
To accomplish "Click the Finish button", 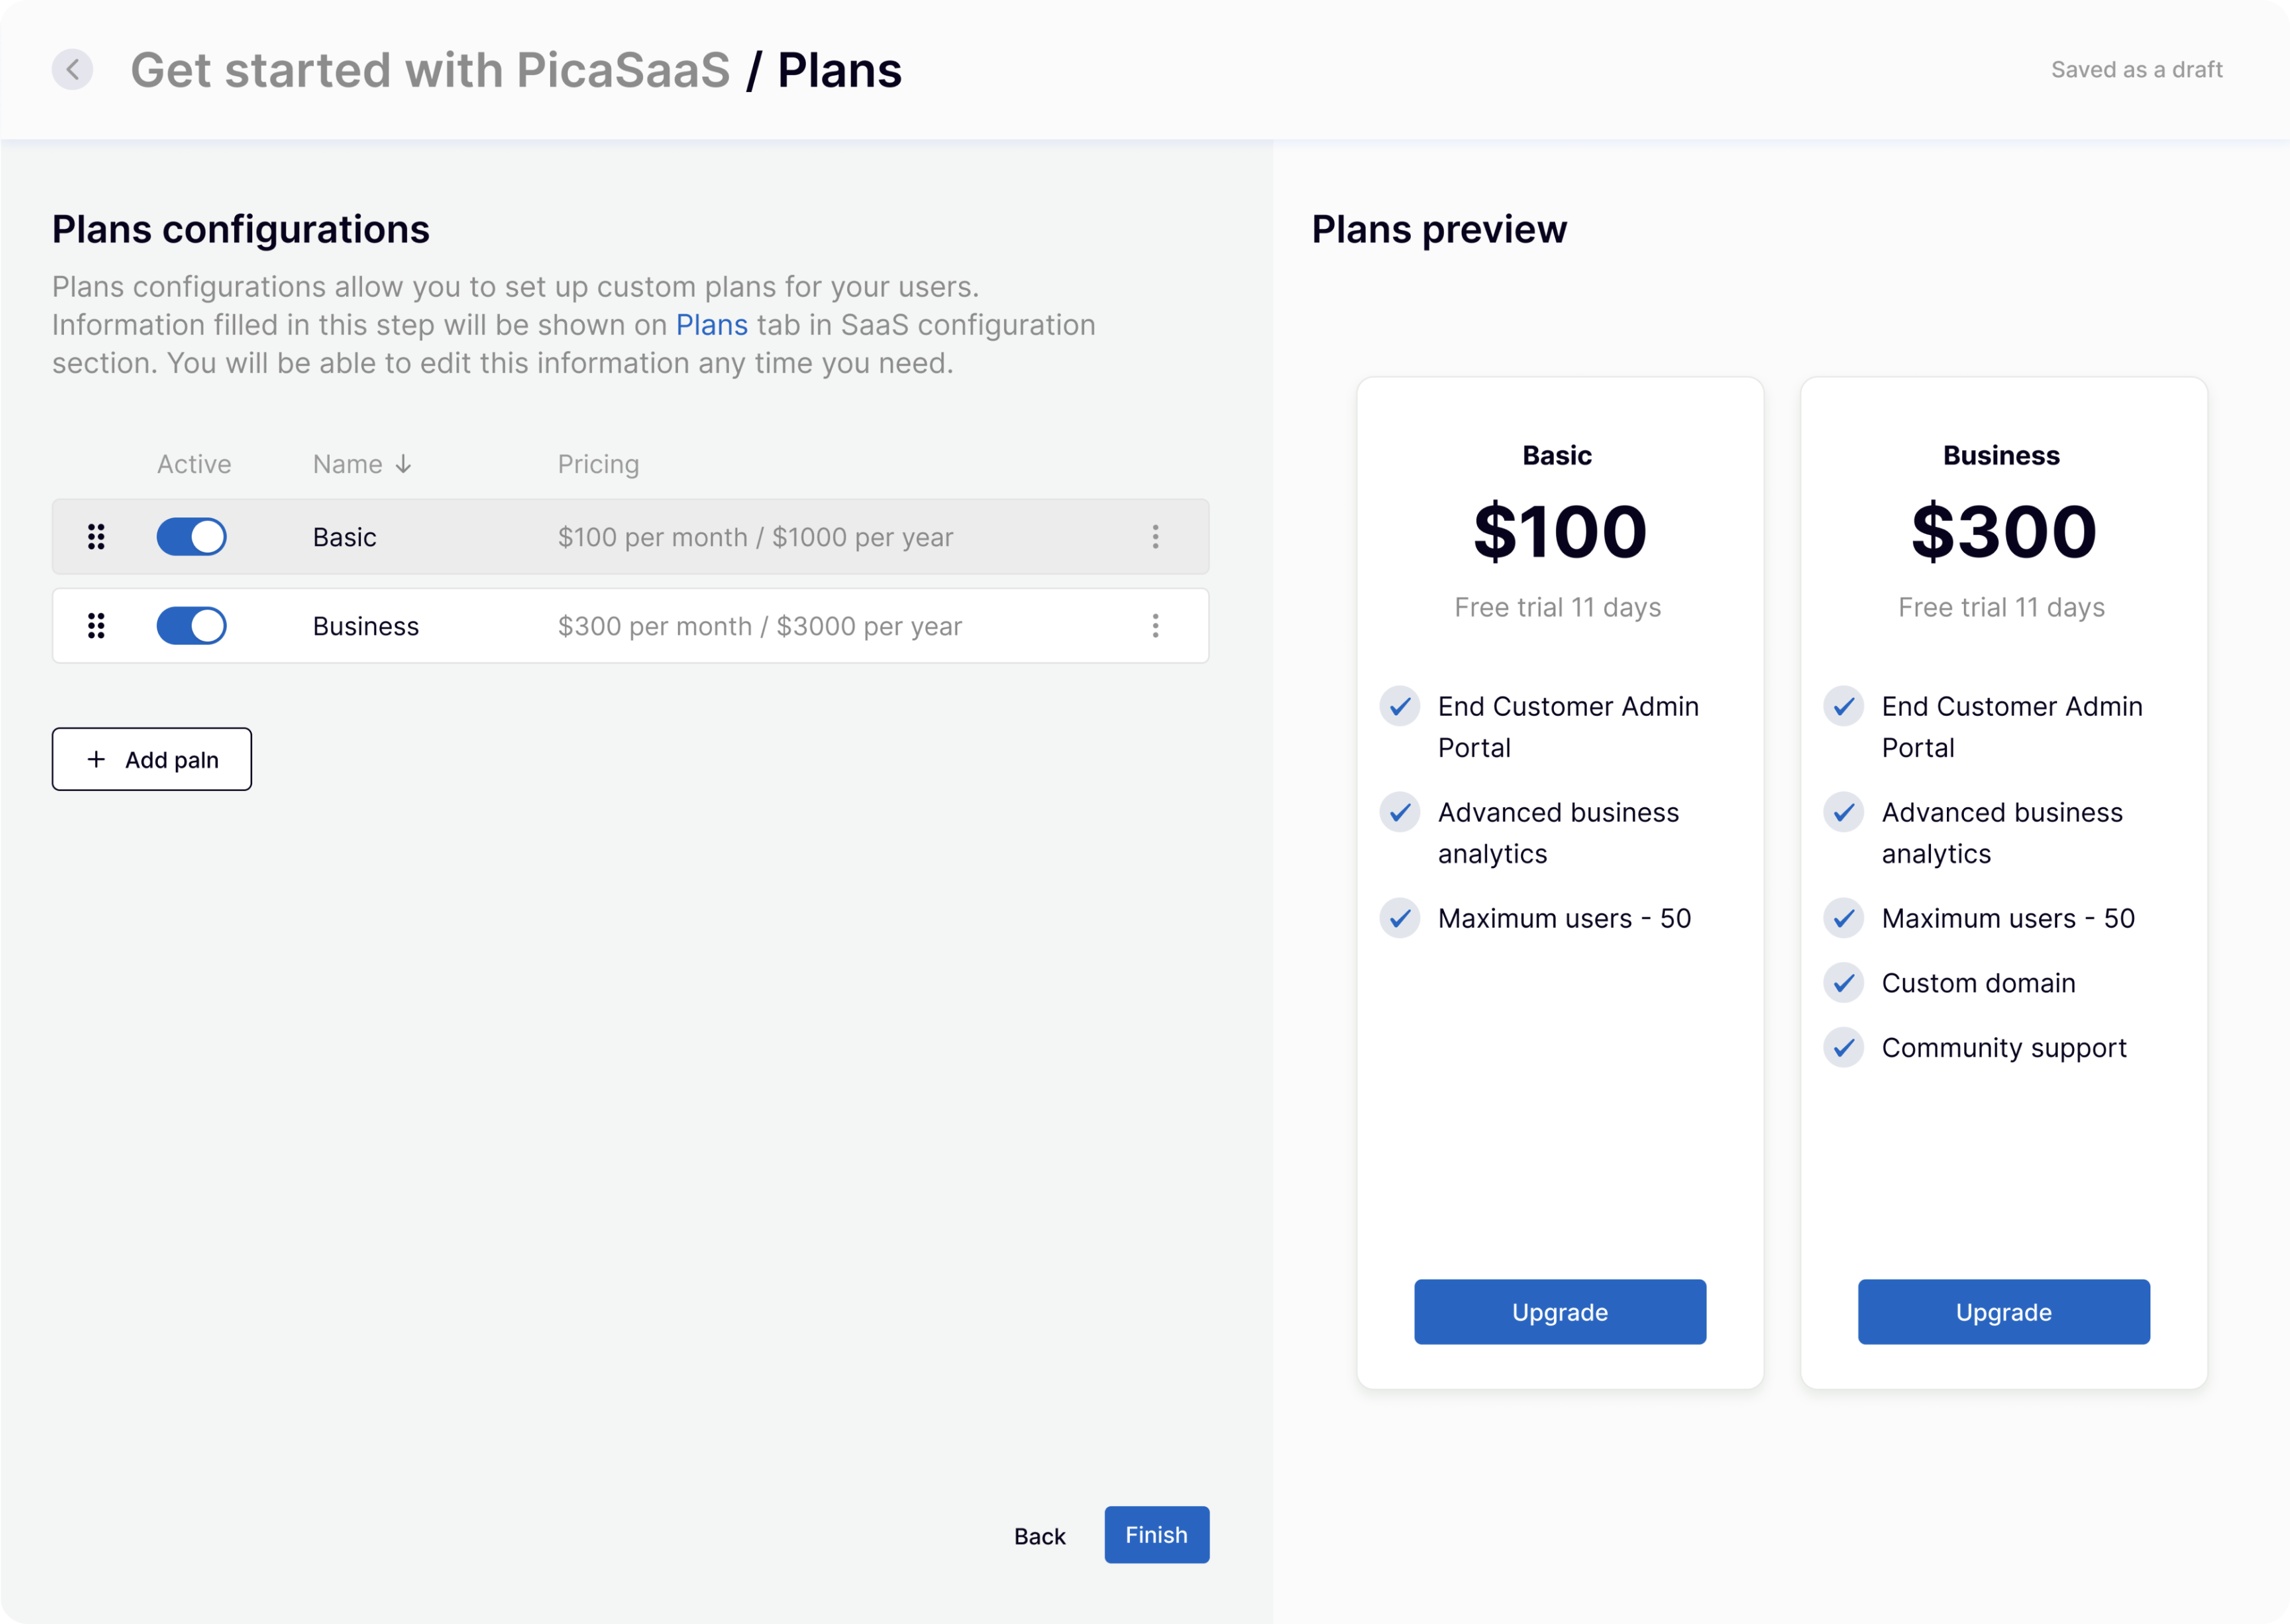I will coord(1156,1535).
